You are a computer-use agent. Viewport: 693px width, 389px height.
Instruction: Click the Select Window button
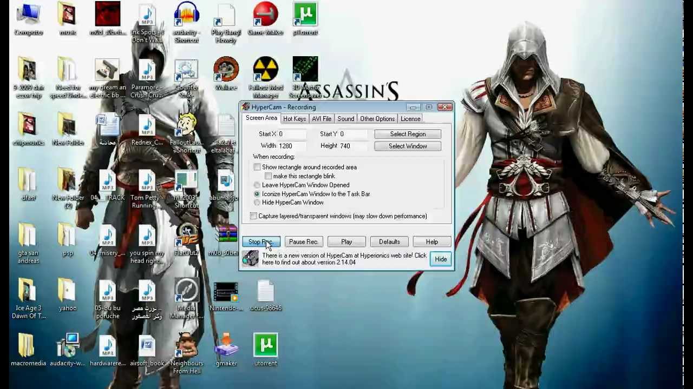(408, 146)
